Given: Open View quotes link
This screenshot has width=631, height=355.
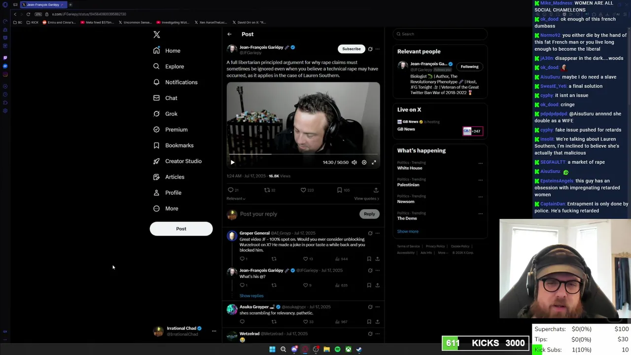Looking at the screenshot, I should [366, 199].
